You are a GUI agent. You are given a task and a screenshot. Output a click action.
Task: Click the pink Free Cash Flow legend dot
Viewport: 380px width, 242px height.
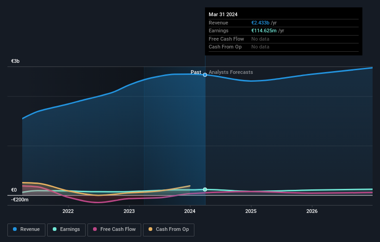point(95,229)
